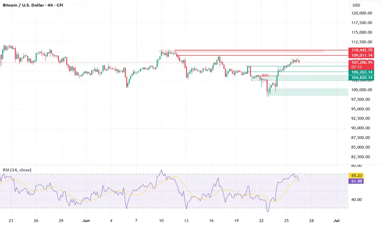The image size is (382, 225).
Task: Click the Jul date marker on time axis
Action: (x=336, y=220)
